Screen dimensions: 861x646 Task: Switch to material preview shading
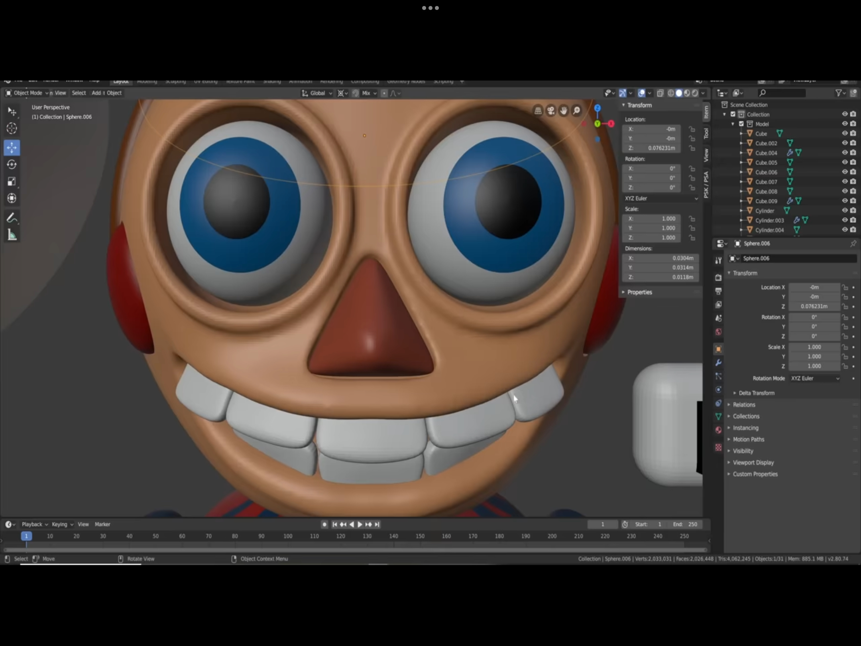687,93
